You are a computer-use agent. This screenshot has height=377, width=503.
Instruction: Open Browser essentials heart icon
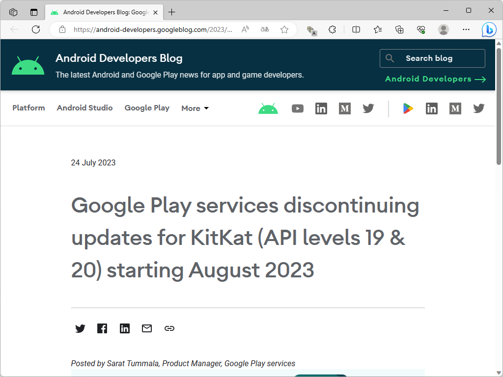[x=421, y=29]
